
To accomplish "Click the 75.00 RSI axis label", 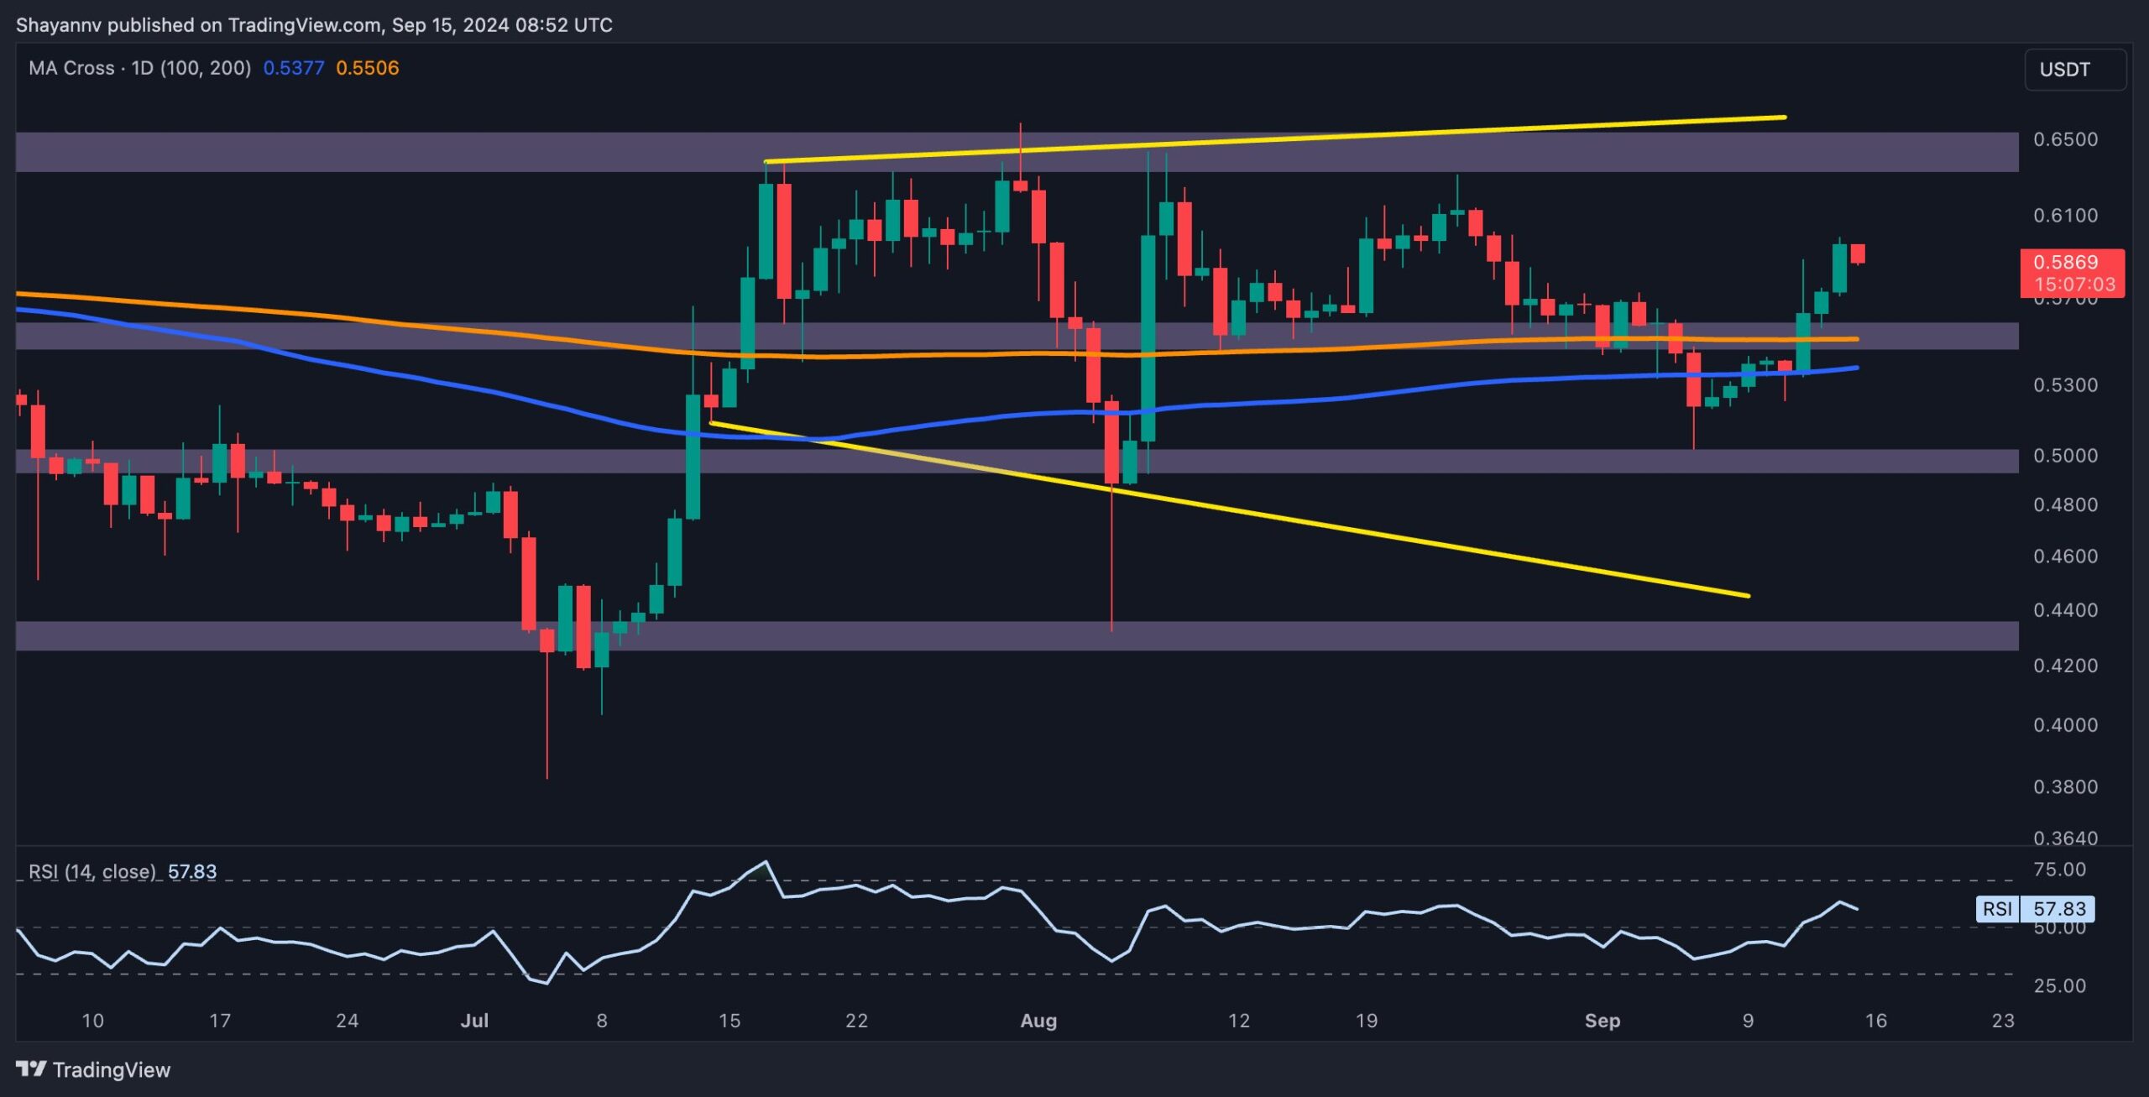I will click(x=2059, y=870).
